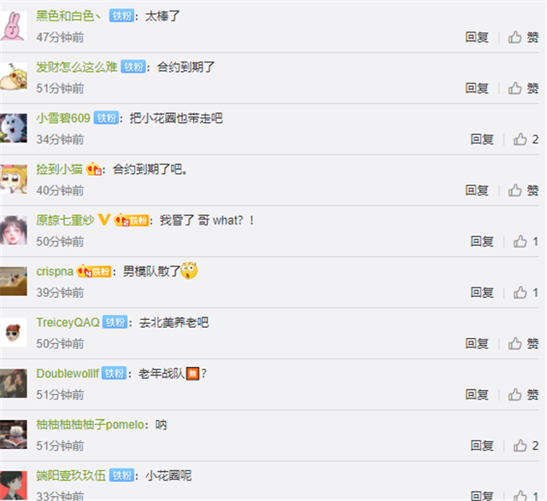Image resolution: width=547 pixels, height=501 pixels.
Task: Thumbs-up 柚柚柚柚柚子pomelo's comment
Action: pos(526,446)
